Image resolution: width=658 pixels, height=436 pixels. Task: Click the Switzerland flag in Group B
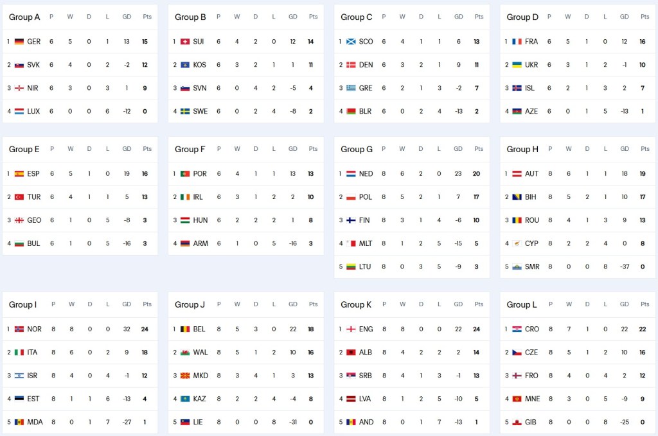[184, 42]
